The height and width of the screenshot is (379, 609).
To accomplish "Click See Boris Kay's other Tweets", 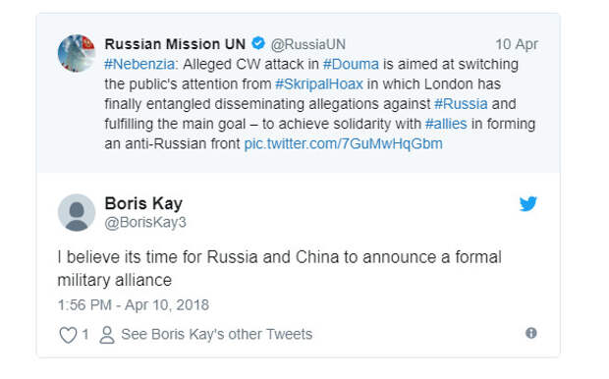I will 217,335.
